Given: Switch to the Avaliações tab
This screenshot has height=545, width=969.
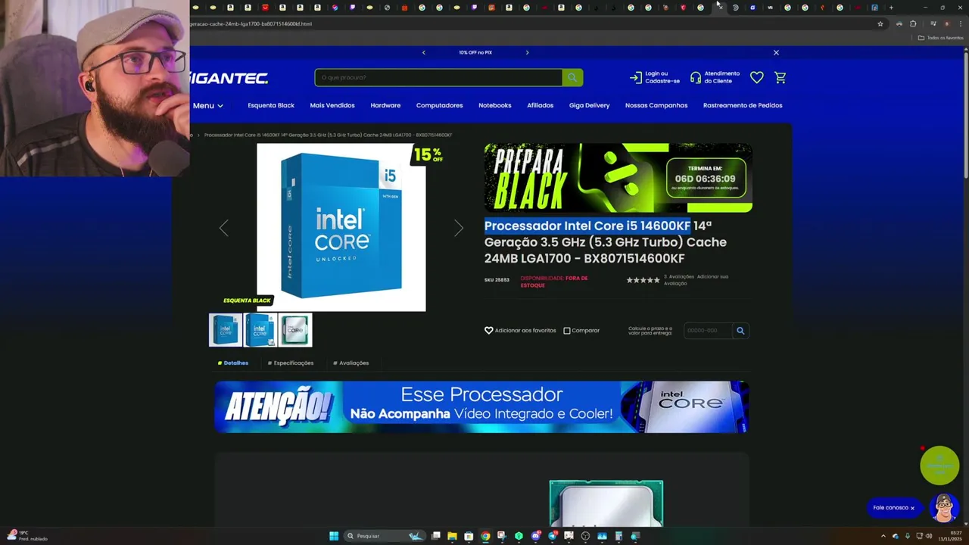Looking at the screenshot, I should [351, 363].
